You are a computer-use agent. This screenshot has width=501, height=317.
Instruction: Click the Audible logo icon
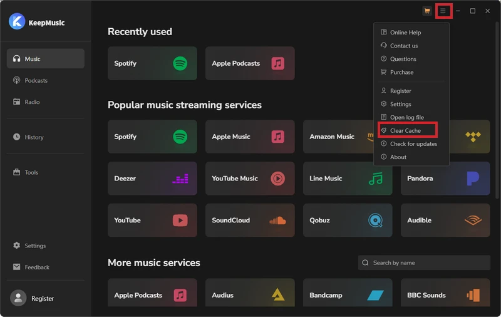[473, 220]
